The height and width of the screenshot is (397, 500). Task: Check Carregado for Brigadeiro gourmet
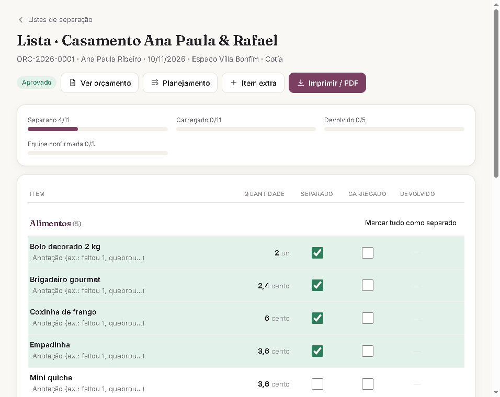368,285
